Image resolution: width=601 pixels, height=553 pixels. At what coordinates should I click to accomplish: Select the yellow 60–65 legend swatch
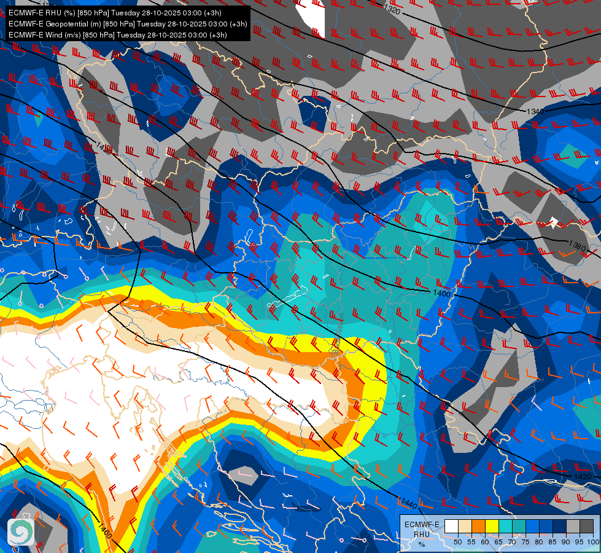[492, 526]
